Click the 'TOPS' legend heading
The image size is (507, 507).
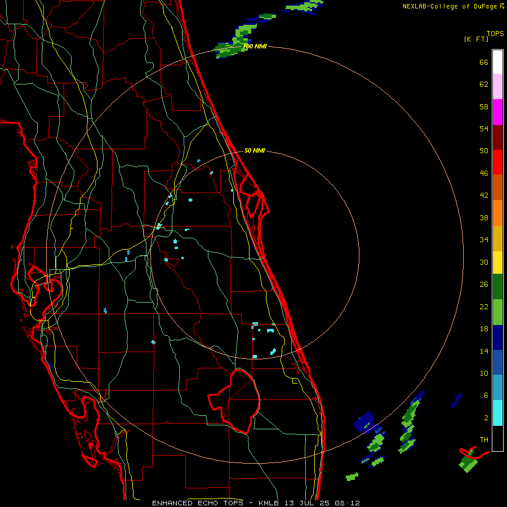pos(495,34)
